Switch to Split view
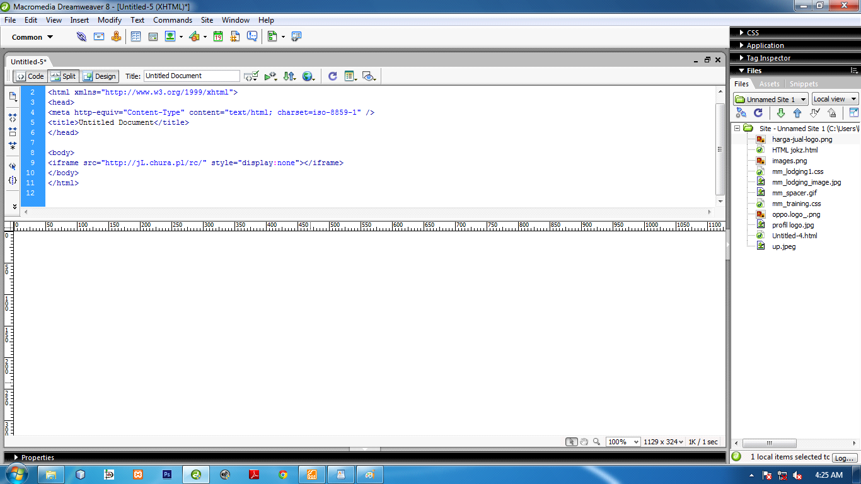Screen dimensions: 861x484 point(63,76)
